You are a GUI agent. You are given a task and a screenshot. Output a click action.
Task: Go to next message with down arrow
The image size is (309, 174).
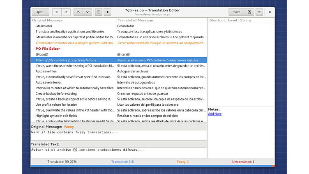pyautogui.click(x=87, y=12)
